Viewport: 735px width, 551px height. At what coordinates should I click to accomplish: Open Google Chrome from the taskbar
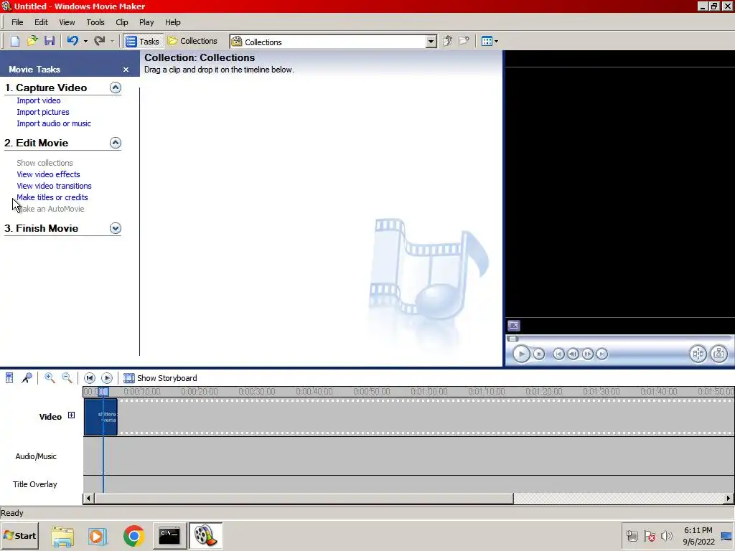[134, 536]
